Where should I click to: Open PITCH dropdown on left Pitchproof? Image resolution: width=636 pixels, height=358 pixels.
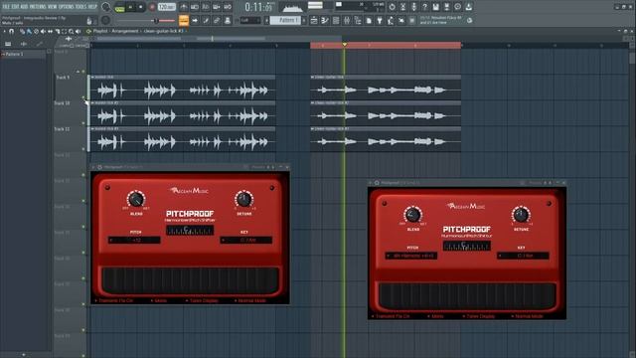pyautogui.click(x=134, y=241)
